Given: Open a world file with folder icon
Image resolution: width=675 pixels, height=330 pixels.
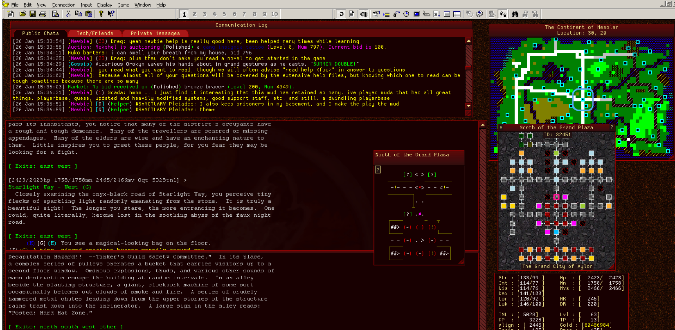Looking at the screenshot, I should [23, 14].
